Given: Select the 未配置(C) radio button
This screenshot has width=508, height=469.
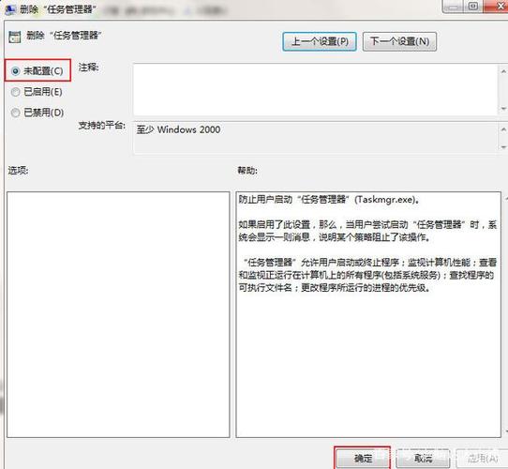Looking at the screenshot, I should pos(15,71).
